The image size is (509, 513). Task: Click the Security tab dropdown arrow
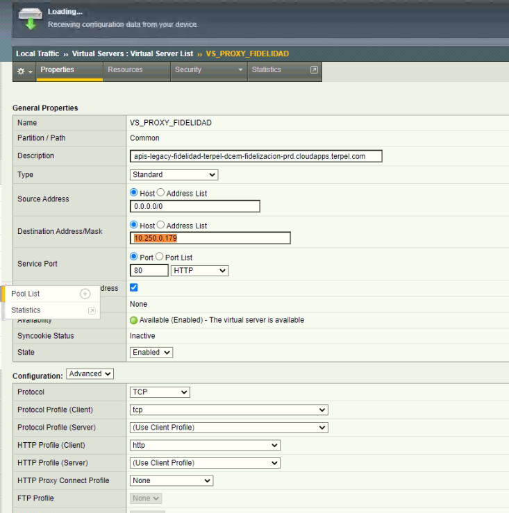click(x=240, y=70)
